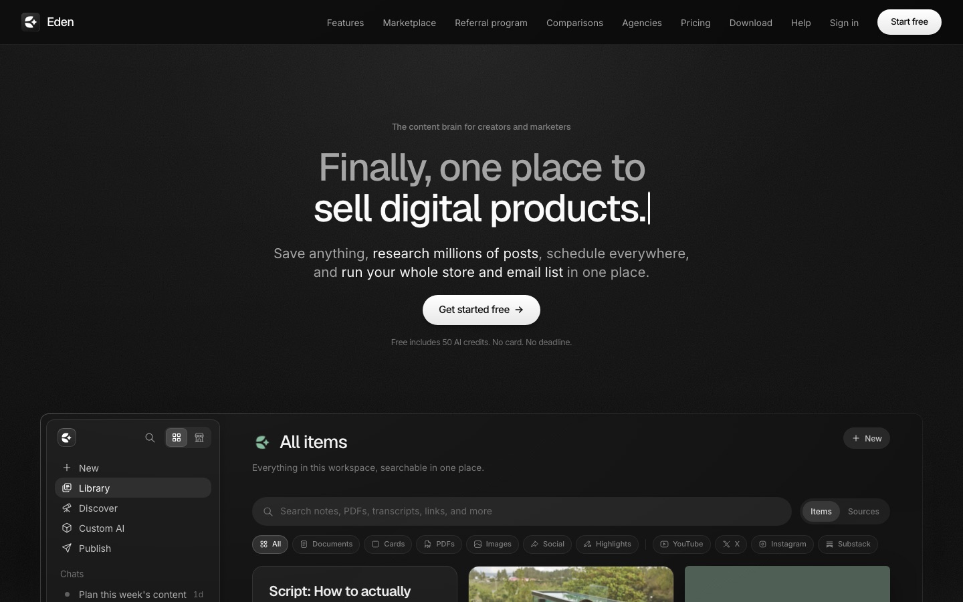Image resolution: width=963 pixels, height=602 pixels.
Task: Filter items by Social
Action: [547, 544]
